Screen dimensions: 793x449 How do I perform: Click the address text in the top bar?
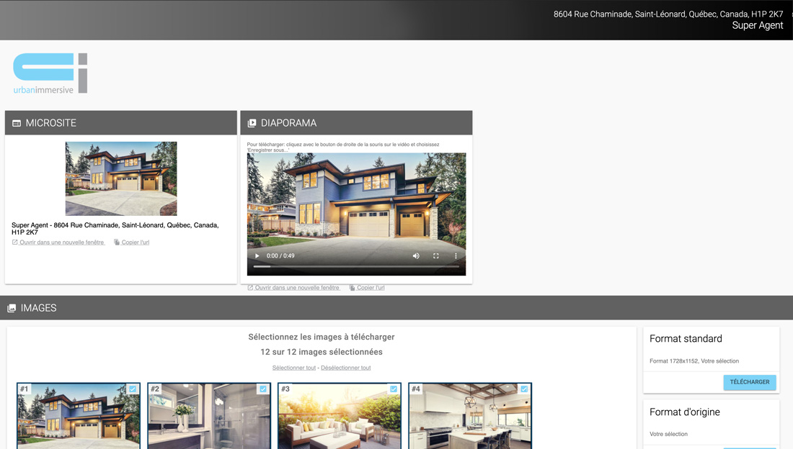[x=668, y=14]
